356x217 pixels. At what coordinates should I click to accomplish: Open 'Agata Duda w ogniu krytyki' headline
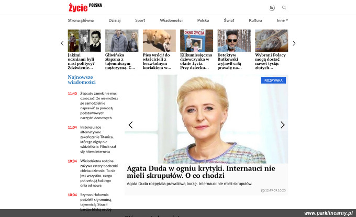pyautogui.click(x=201, y=172)
